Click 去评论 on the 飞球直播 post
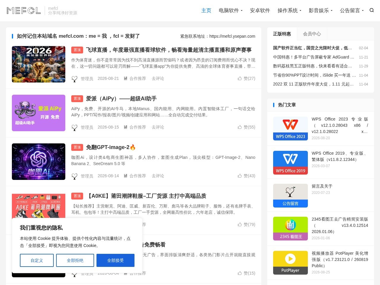380x285 pixels. (x=158, y=78)
